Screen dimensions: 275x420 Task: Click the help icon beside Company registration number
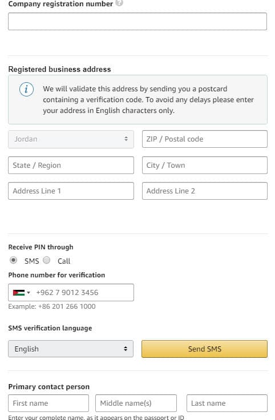coord(119,3)
